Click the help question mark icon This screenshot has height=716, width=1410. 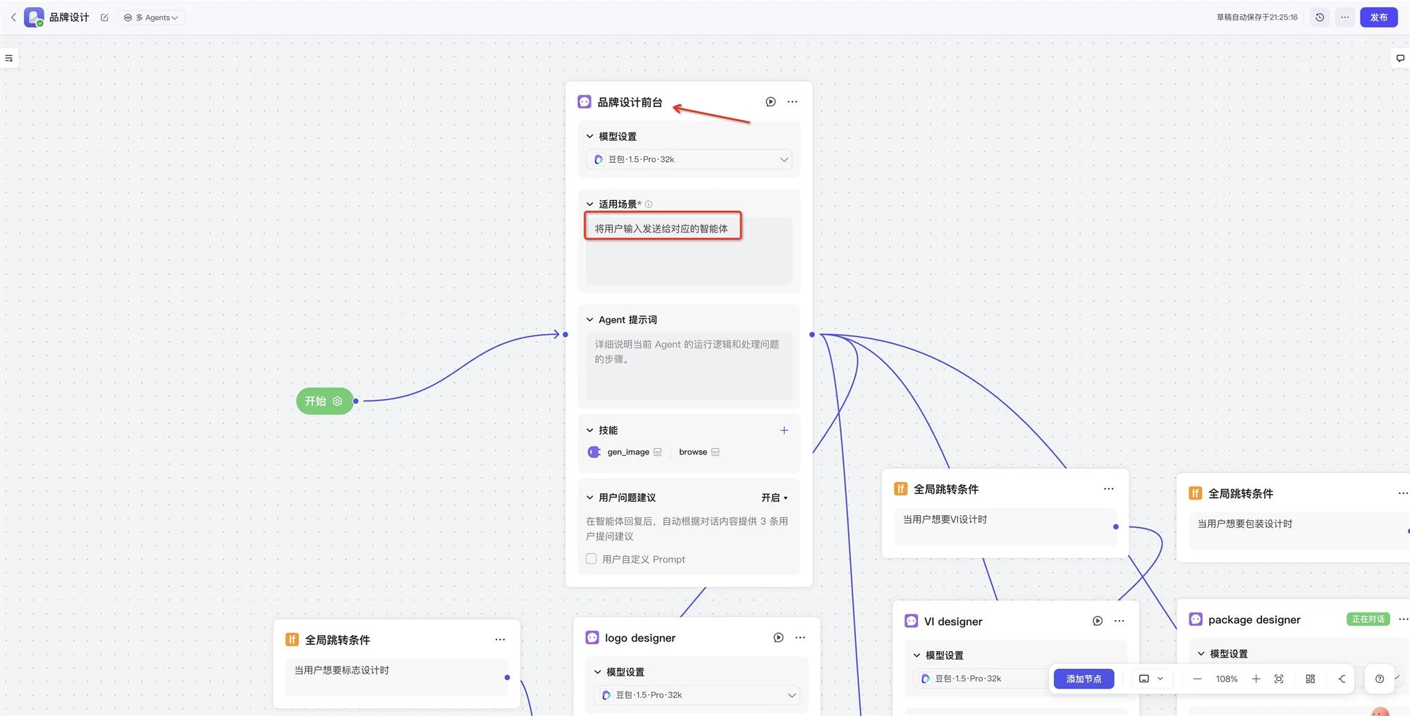click(x=1380, y=679)
